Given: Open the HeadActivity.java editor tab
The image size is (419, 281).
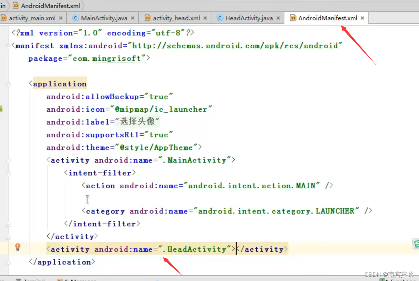Looking at the screenshot, I should (x=249, y=18).
